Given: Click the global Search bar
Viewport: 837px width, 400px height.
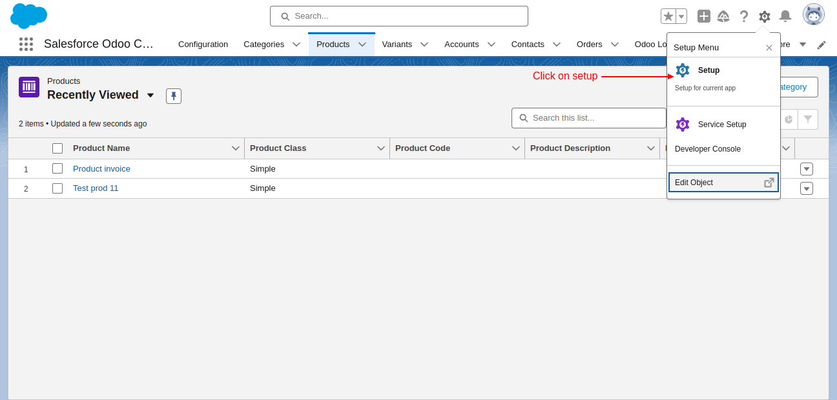Looking at the screenshot, I should click(398, 16).
